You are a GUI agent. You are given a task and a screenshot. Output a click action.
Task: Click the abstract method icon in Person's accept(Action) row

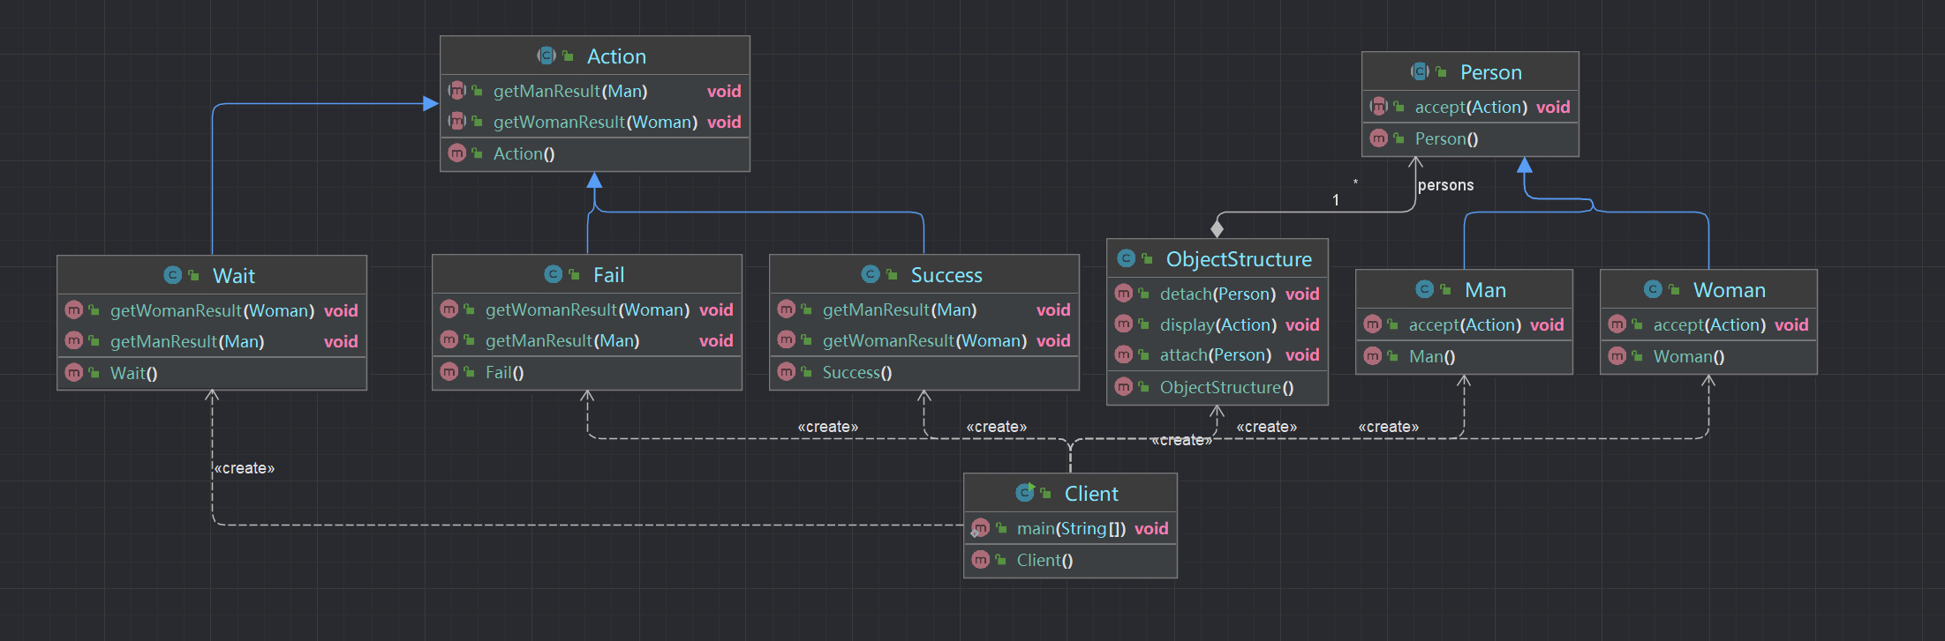coord(1378,107)
